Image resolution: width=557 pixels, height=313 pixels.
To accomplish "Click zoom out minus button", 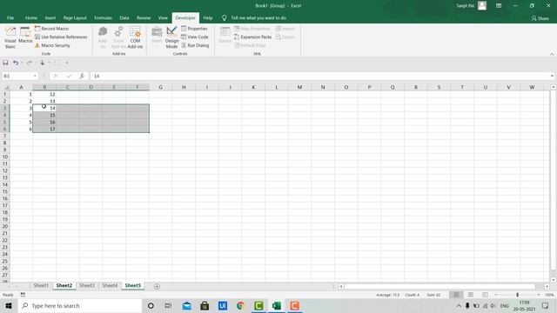I will pos(496,295).
